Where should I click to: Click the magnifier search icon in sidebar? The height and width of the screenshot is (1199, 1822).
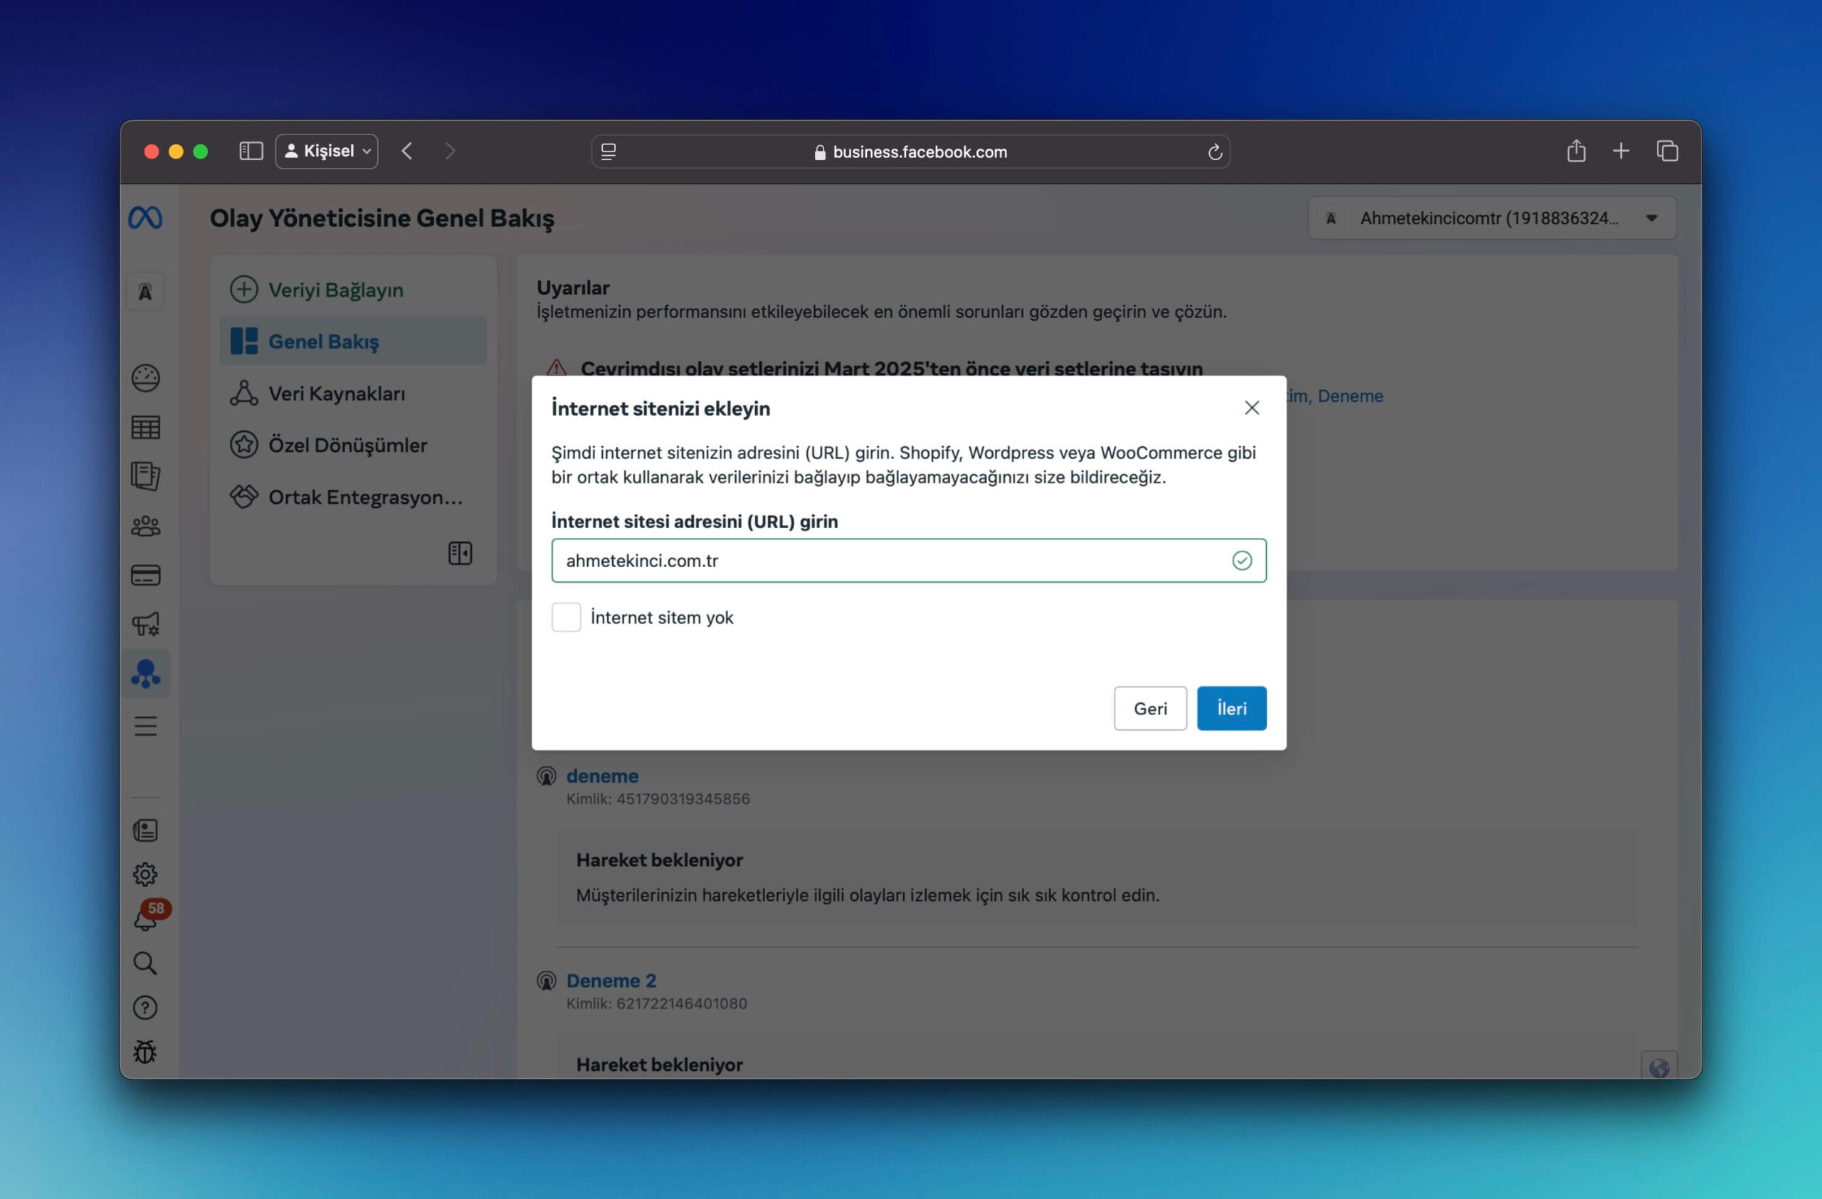tap(144, 963)
